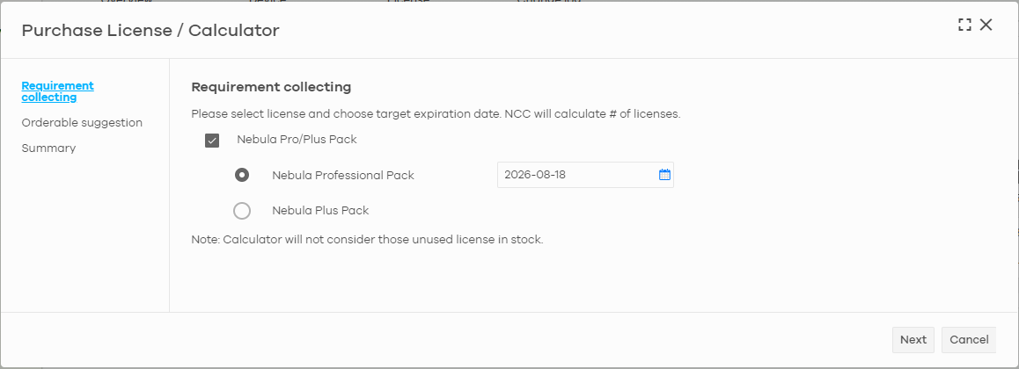Click the Please select license instruction text

point(436,114)
